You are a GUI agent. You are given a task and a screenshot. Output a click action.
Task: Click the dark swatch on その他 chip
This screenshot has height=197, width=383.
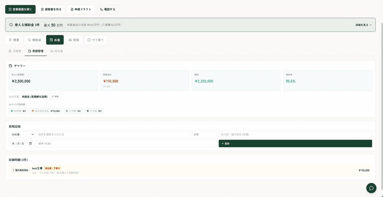88,111
